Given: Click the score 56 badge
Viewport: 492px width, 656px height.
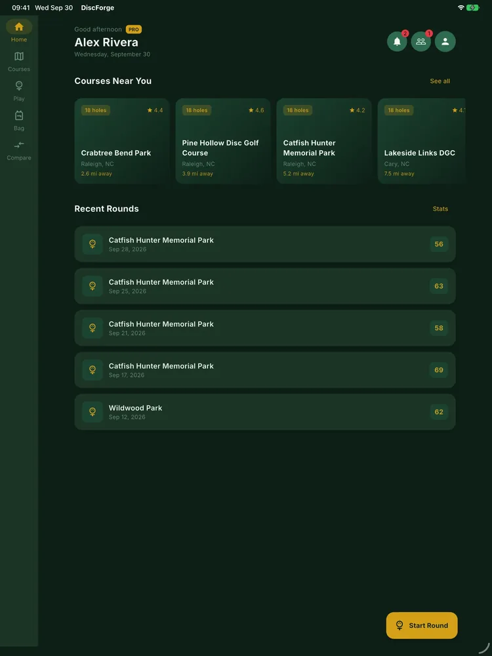Looking at the screenshot, I should pyautogui.click(x=439, y=244).
